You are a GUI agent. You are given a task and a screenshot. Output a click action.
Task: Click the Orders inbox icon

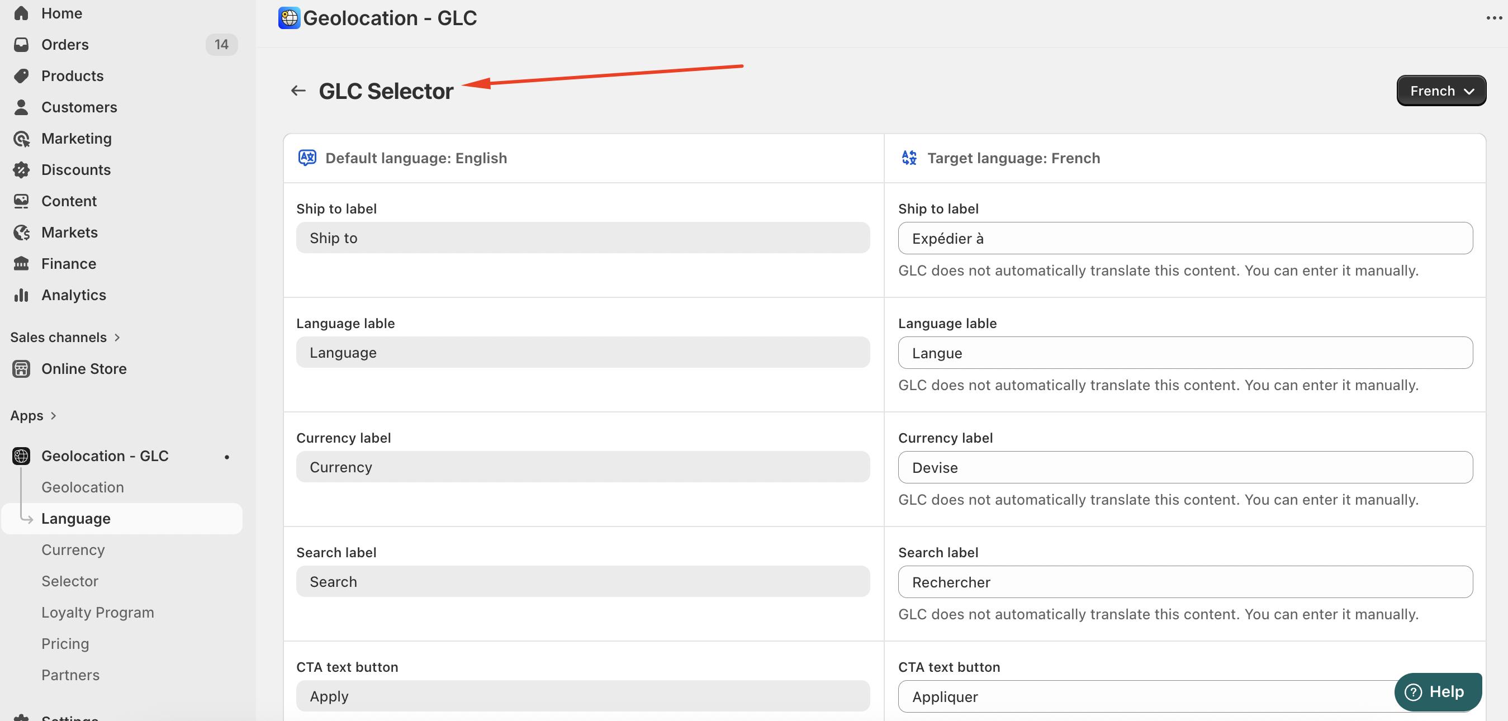21,45
